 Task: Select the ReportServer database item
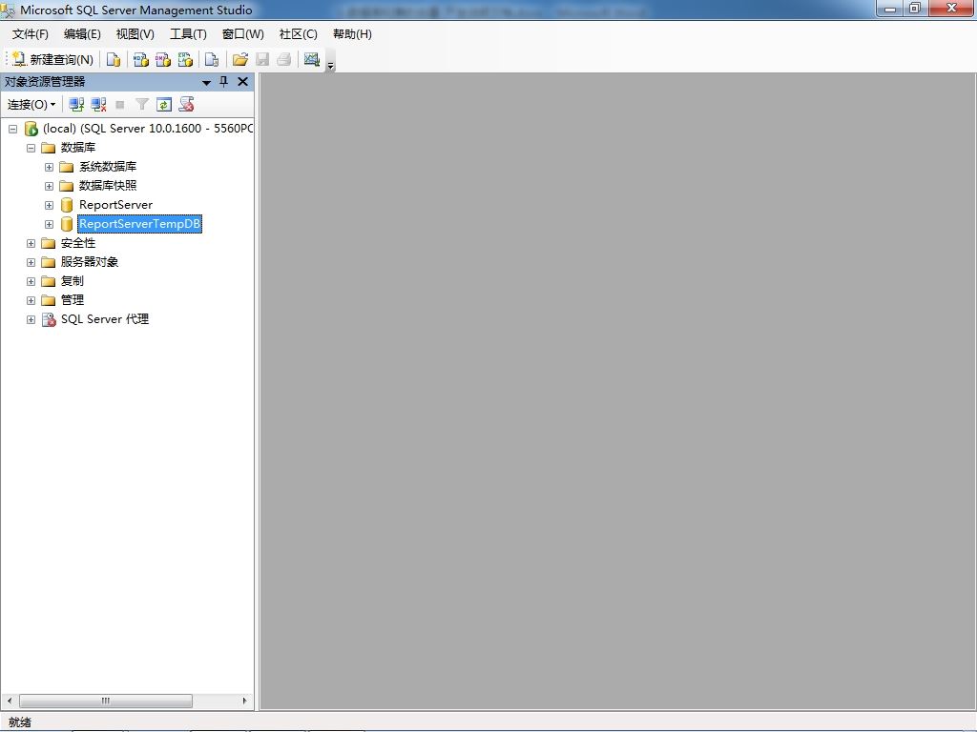(x=115, y=205)
